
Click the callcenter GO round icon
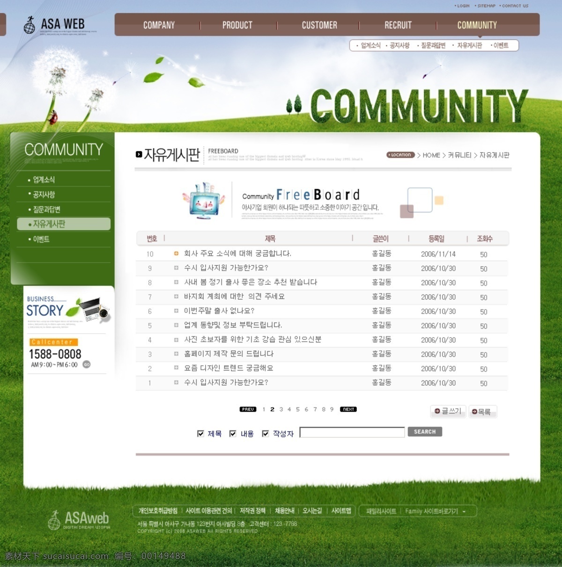tap(87, 364)
